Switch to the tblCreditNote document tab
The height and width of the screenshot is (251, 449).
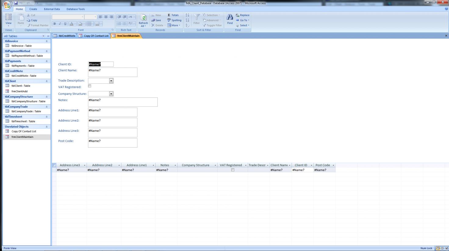click(65, 36)
